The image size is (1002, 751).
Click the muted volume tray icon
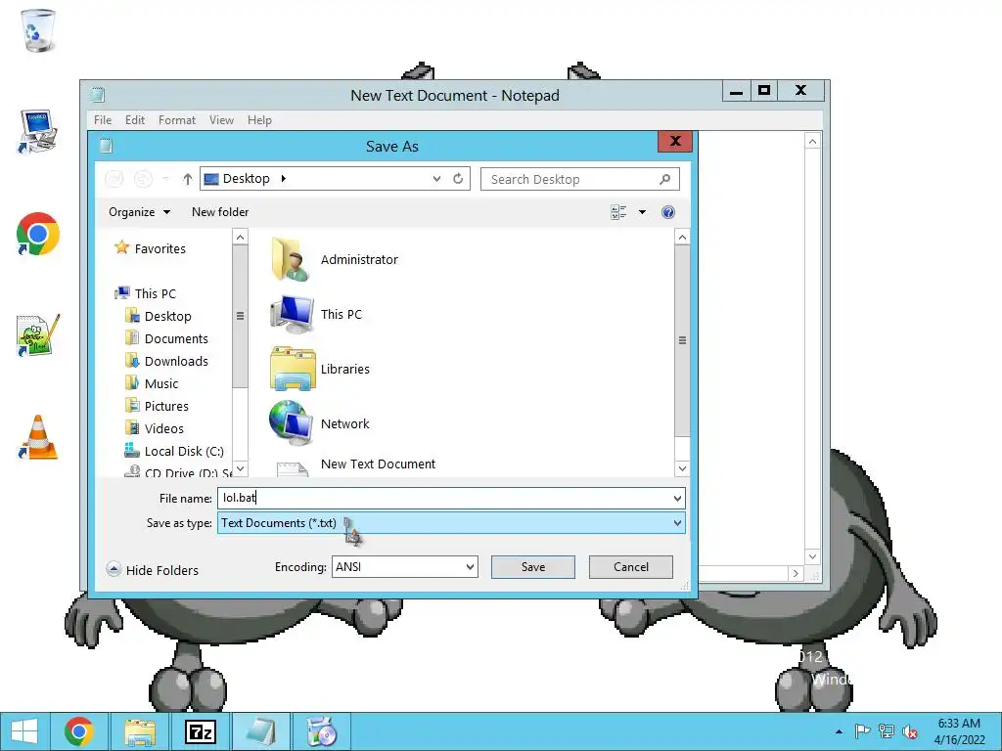[x=910, y=731]
